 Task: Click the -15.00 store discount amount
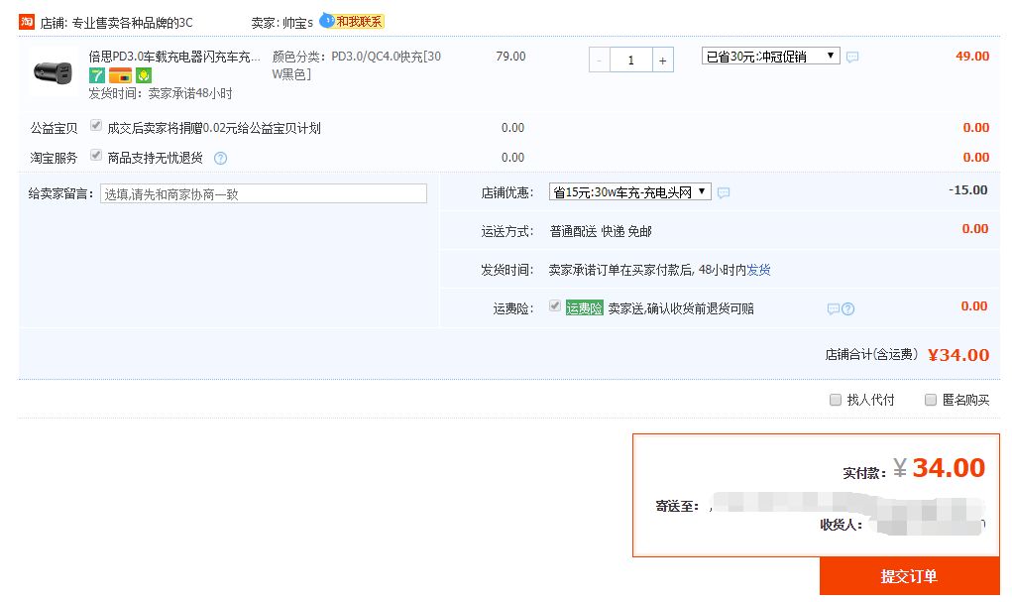coord(968,189)
